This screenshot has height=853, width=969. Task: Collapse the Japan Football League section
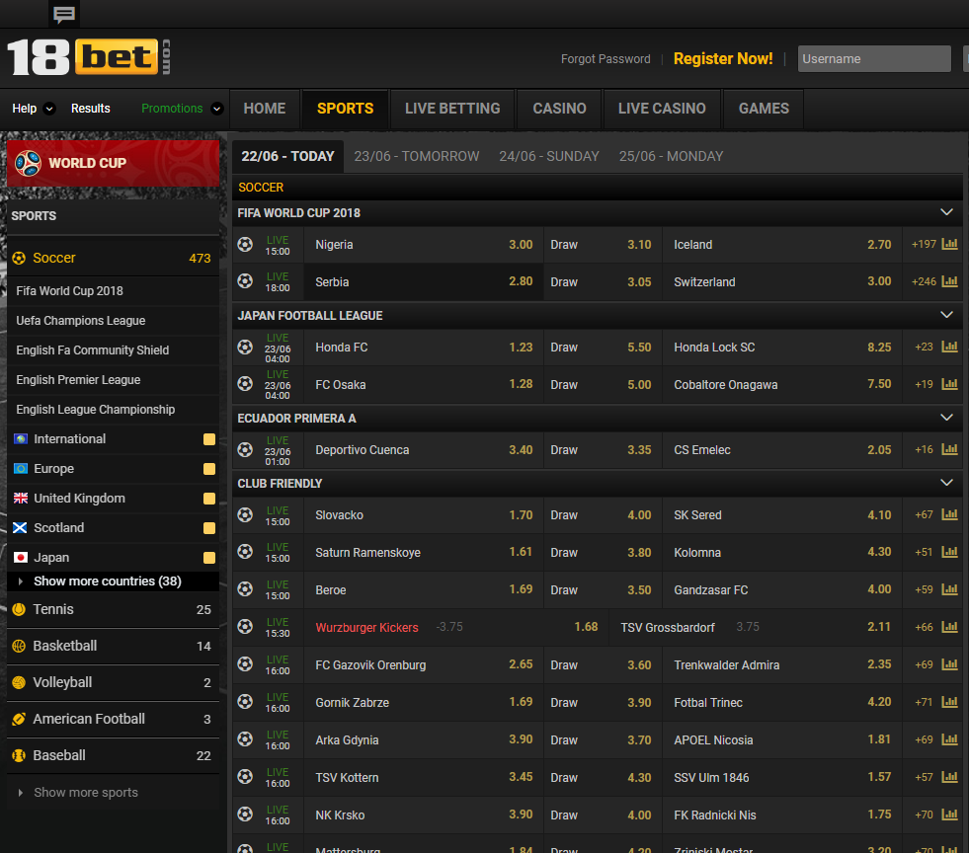click(x=946, y=315)
